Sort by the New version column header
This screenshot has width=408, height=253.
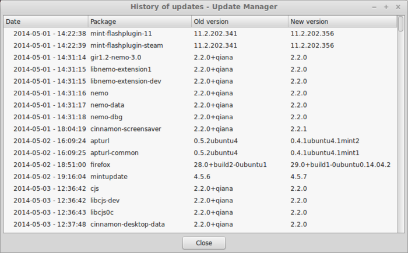click(342, 22)
